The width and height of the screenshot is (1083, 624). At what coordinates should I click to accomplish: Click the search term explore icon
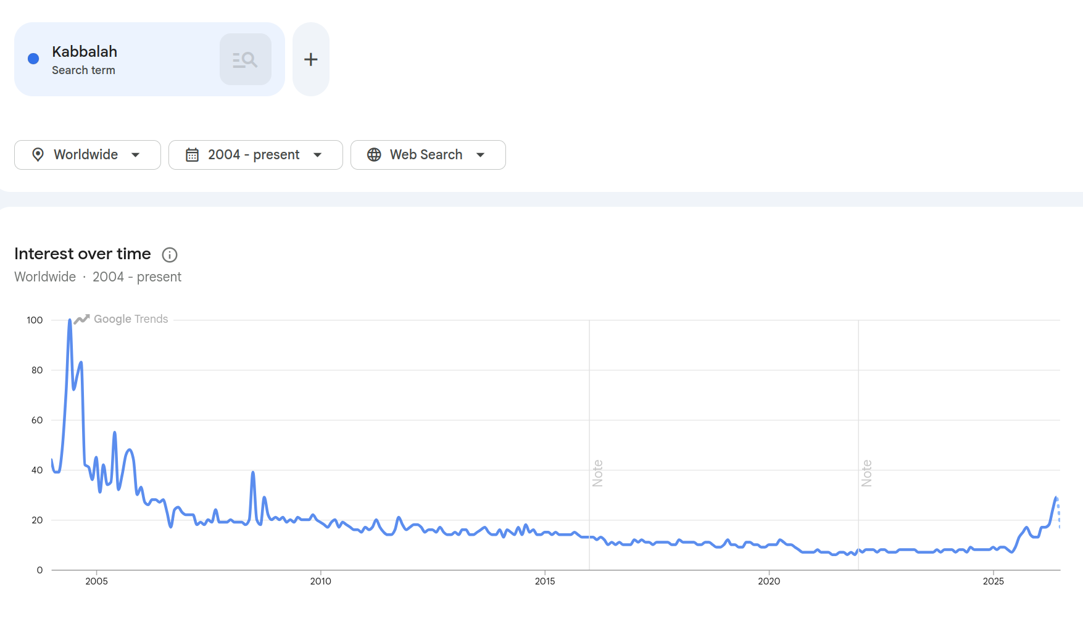click(245, 59)
